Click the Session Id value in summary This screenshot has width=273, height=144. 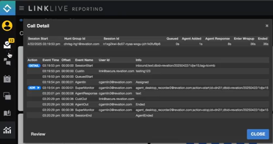[x=132, y=44]
